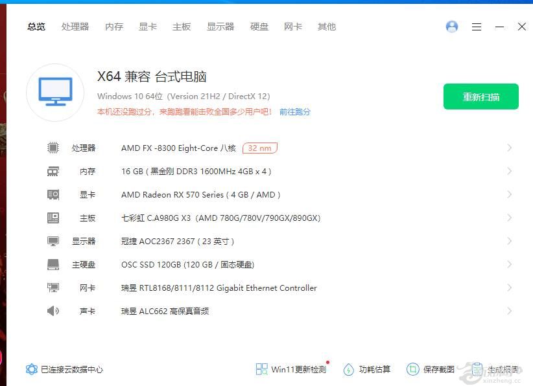Switch to the 网卡 tab
533x386 pixels.
[x=292, y=27]
